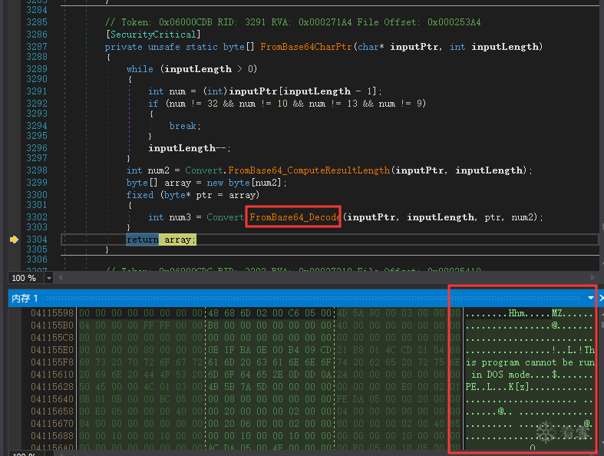Click the num3 variable on line 3302

(x=180, y=217)
